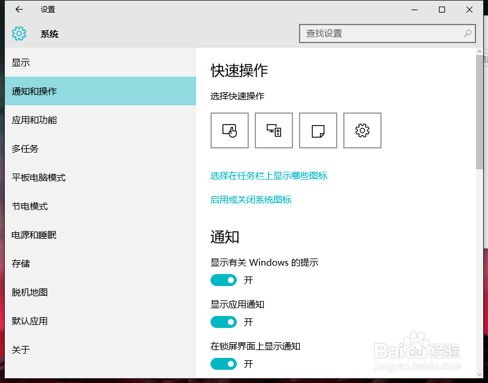Open 多任务 settings
Image resolution: width=488 pixels, height=383 pixels.
pos(100,148)
